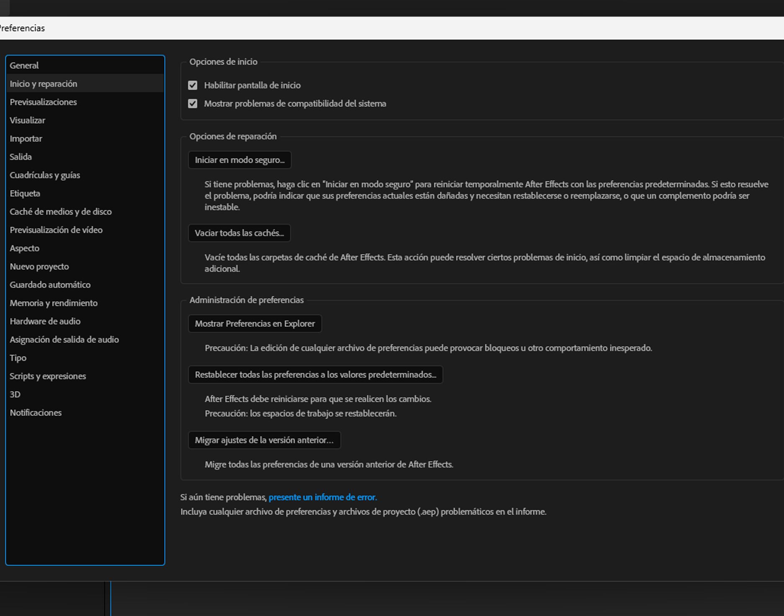Open the presente un informe de error link
This screenshot has height=616, width=784.
323,497
